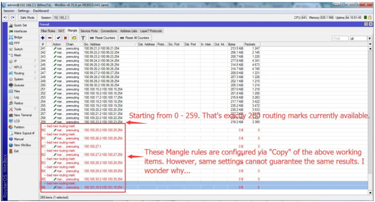The width and height of the screenshot is (375, 202).
Task: Expand the MPLS submenu
Action: click(35, 67)
